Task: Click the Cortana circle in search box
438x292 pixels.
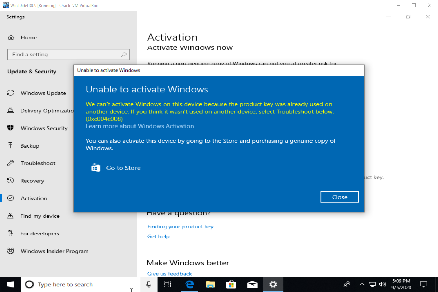Action: point(30,284)
